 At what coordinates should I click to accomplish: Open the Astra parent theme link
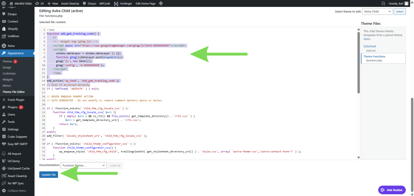click(x=366, y=39)
